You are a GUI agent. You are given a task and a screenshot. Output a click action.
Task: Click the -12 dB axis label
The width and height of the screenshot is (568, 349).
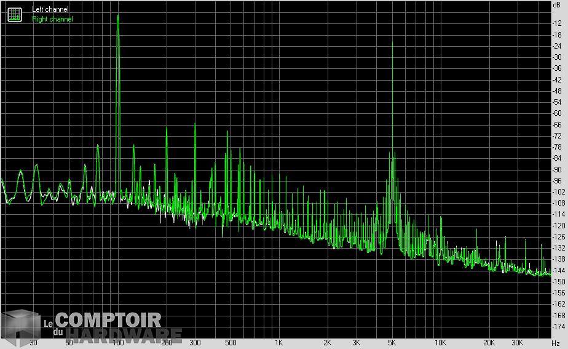(558, 23)
